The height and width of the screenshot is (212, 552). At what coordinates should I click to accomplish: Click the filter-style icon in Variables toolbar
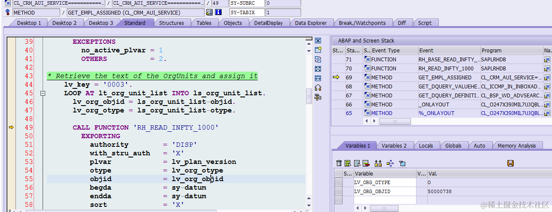pos(402,163)
